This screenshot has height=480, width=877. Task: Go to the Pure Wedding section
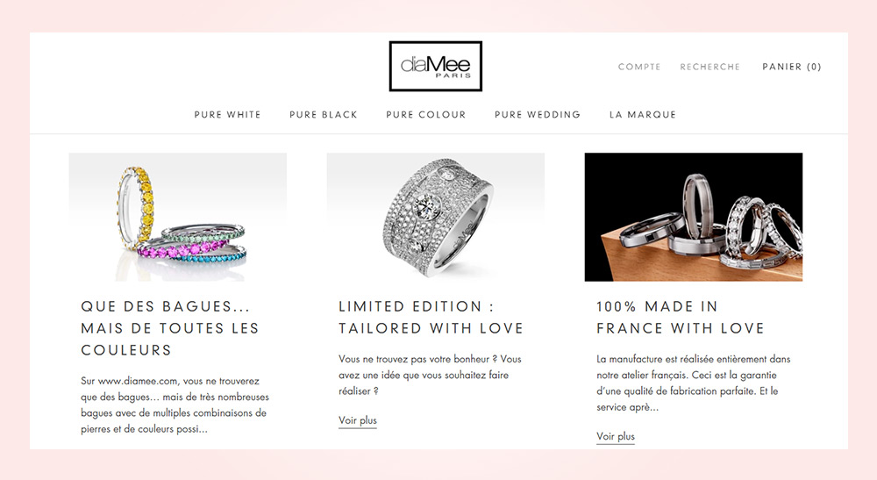click(538, 115)
